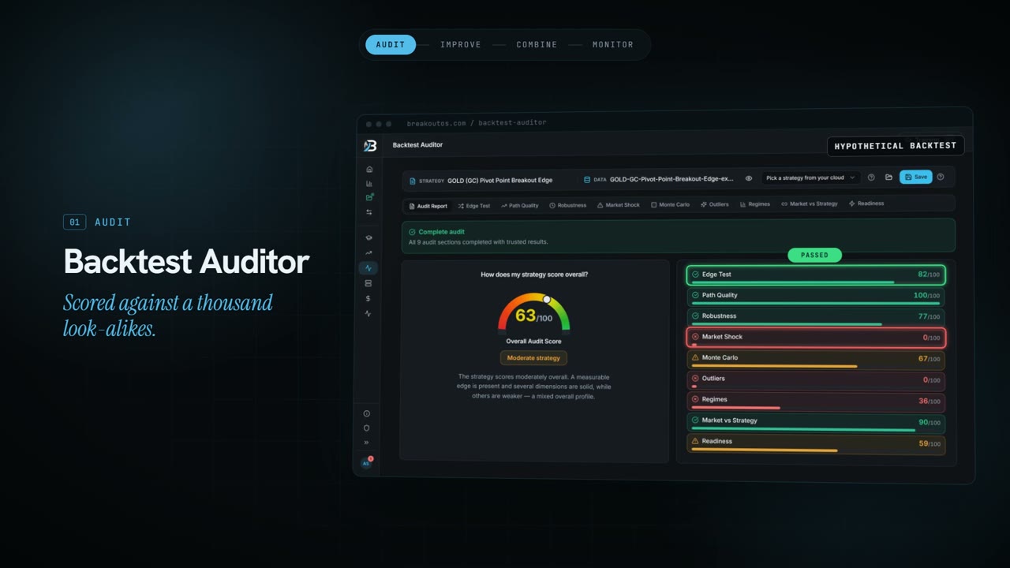
Task: Open the Regimes tab
Action: pos(754,204)
